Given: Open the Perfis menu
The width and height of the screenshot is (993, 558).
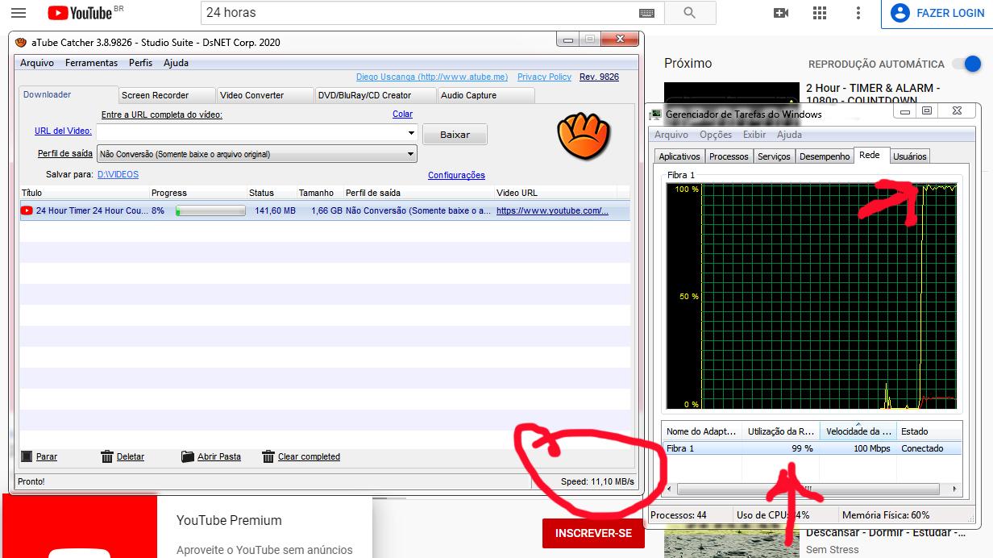Looking at the screenshot, I should (x=140, y=63).
